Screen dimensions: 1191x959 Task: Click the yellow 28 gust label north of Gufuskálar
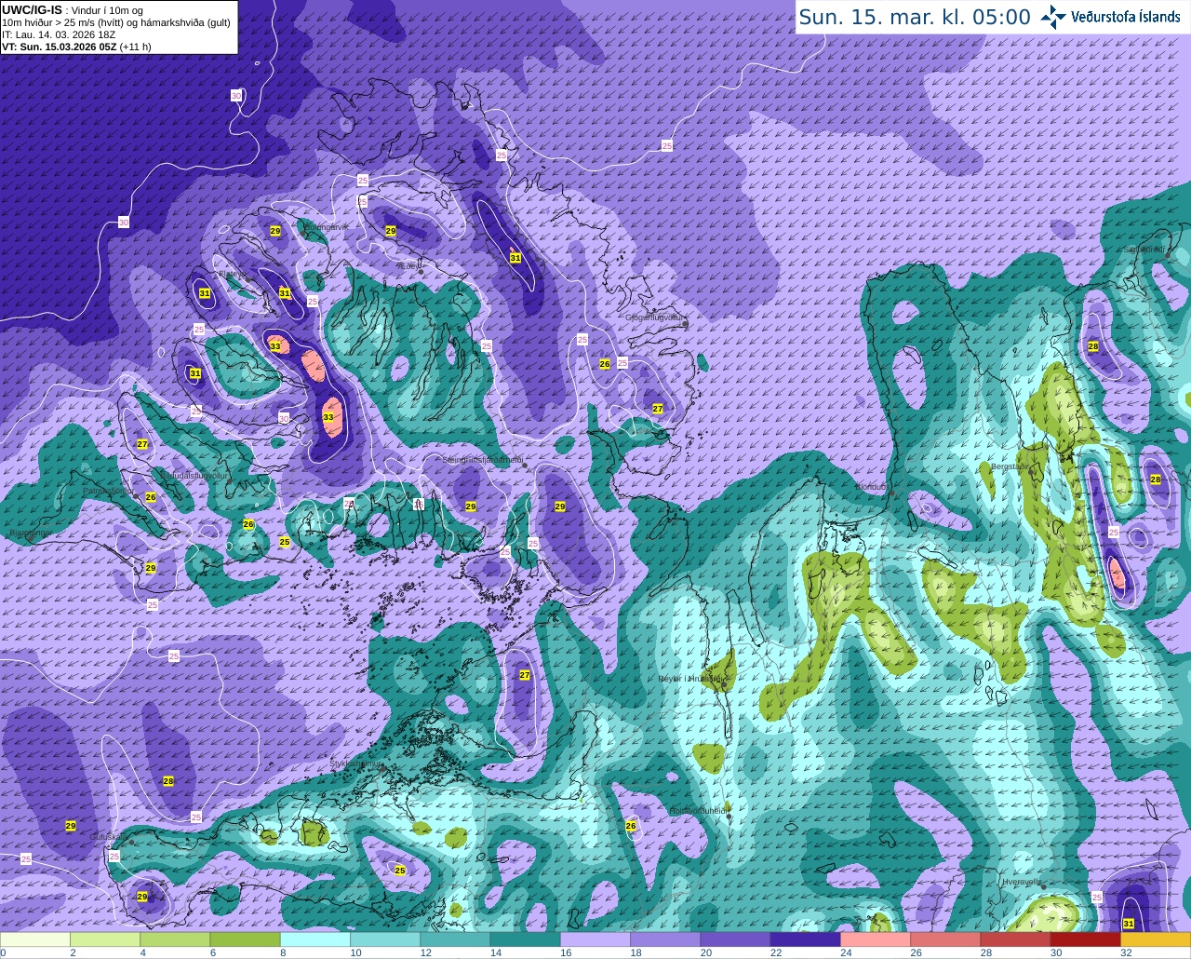[x=168, y=781]
